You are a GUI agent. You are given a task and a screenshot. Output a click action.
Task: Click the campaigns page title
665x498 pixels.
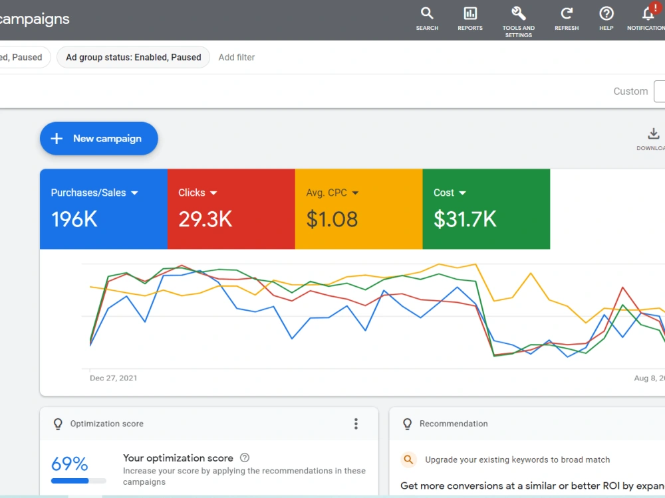coord(35,19)
